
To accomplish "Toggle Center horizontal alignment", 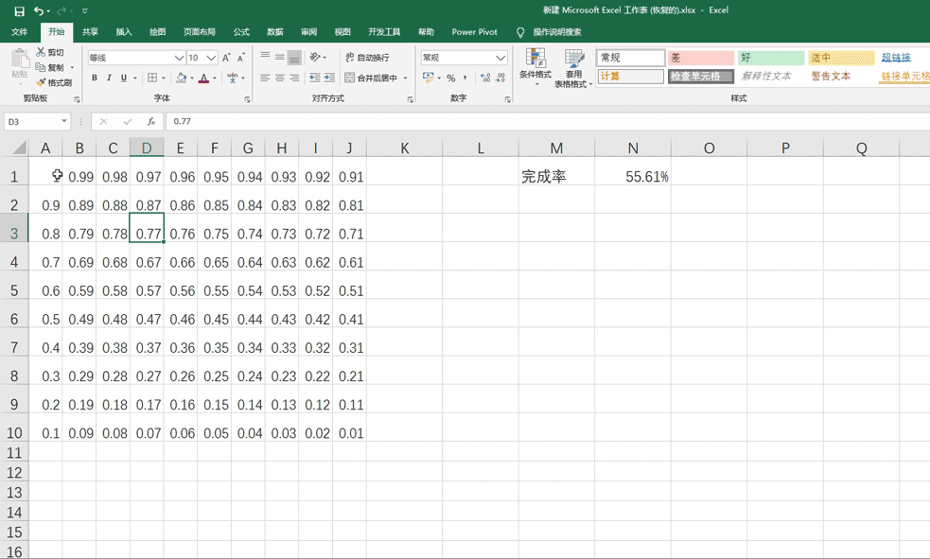I will pyautogui.click(x=279, y=78).
